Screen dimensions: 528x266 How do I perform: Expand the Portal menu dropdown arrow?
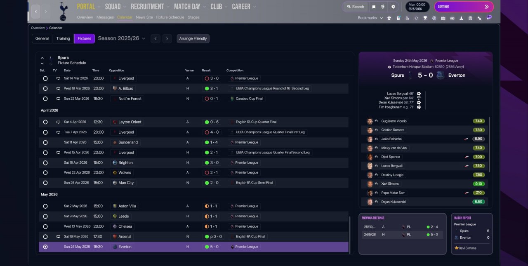[x=99, y=7]
